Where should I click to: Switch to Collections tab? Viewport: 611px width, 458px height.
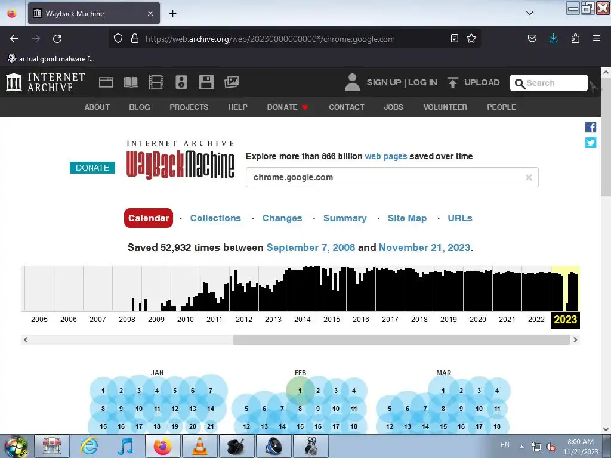(x=215, y=218)
